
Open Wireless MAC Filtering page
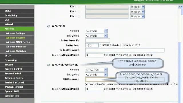pyautogui.click(x=17, y=42)
